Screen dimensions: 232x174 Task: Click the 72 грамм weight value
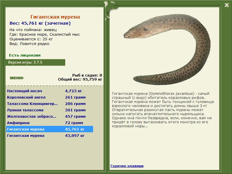click(74, 123)
